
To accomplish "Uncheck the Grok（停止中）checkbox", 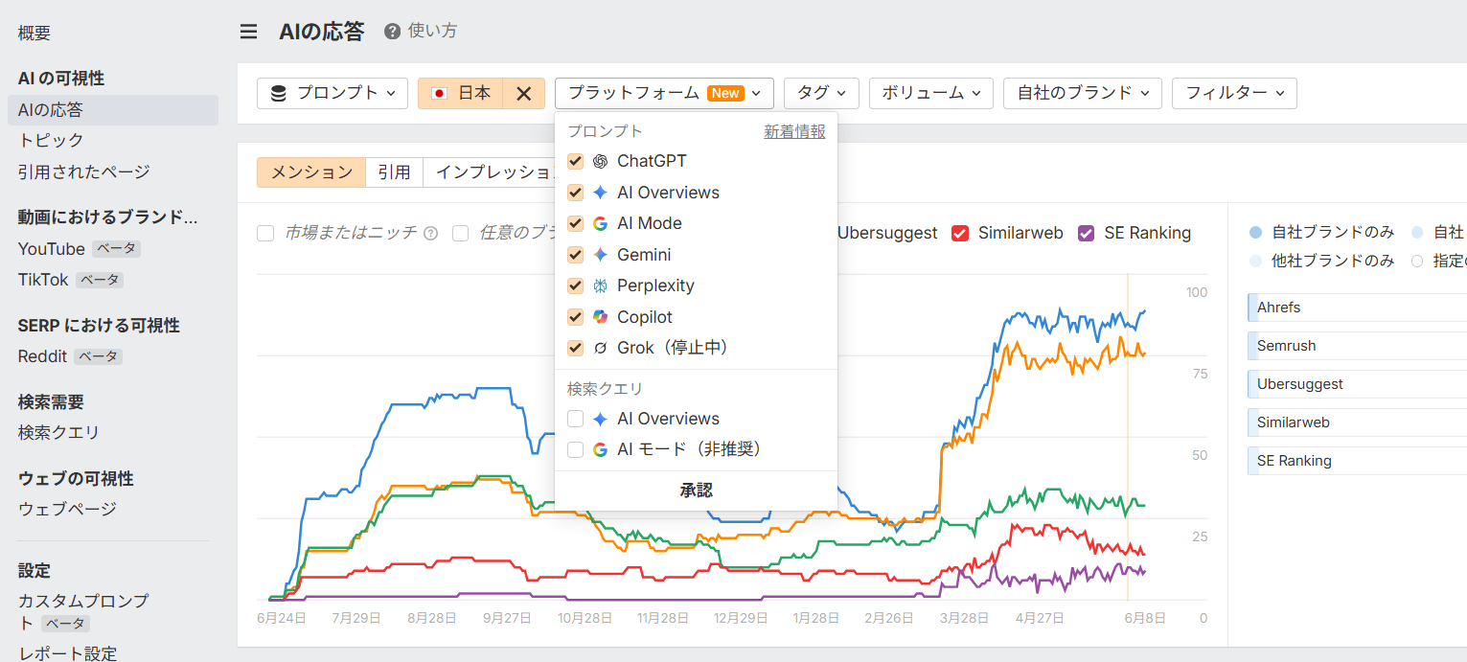I will pos(576,348).
